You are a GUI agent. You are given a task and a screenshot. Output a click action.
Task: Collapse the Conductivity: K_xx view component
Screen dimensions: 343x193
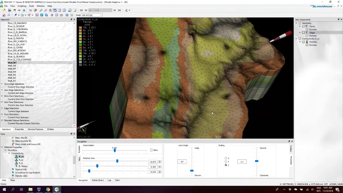coord(296,39)
